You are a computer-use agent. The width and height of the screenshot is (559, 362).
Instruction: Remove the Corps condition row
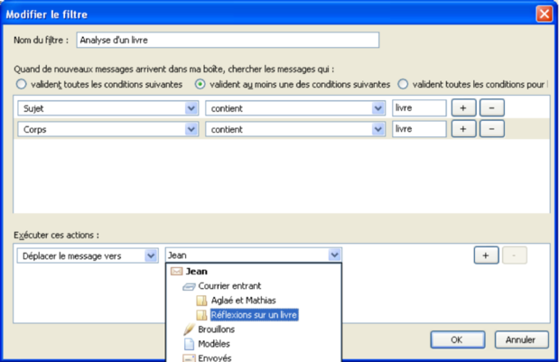pos(491,129)
